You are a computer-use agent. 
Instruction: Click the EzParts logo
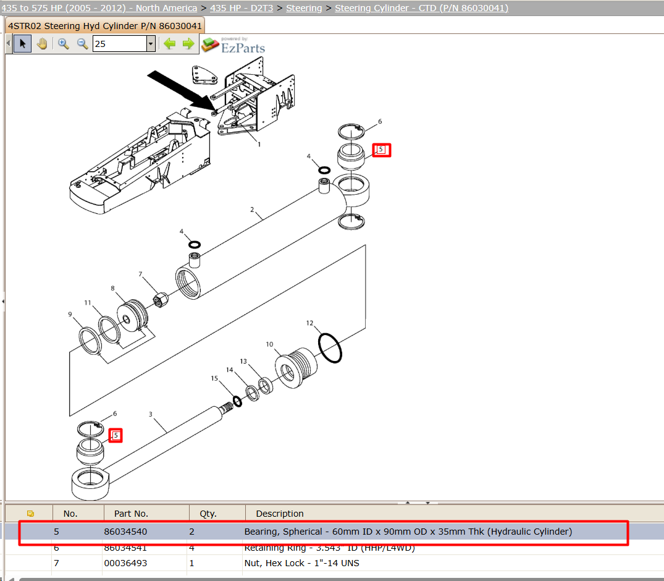click(x=233, y=45)
